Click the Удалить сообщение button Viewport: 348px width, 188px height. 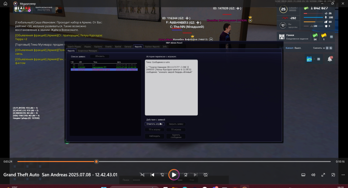click(176, 136)
